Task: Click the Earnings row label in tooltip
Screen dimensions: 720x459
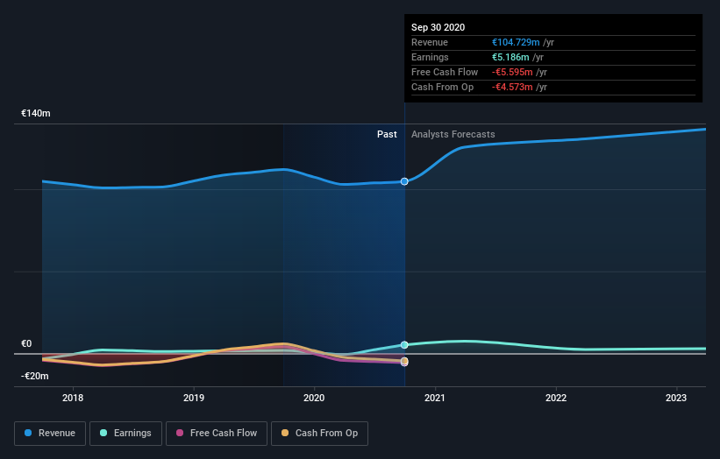Action: point(430,57)
